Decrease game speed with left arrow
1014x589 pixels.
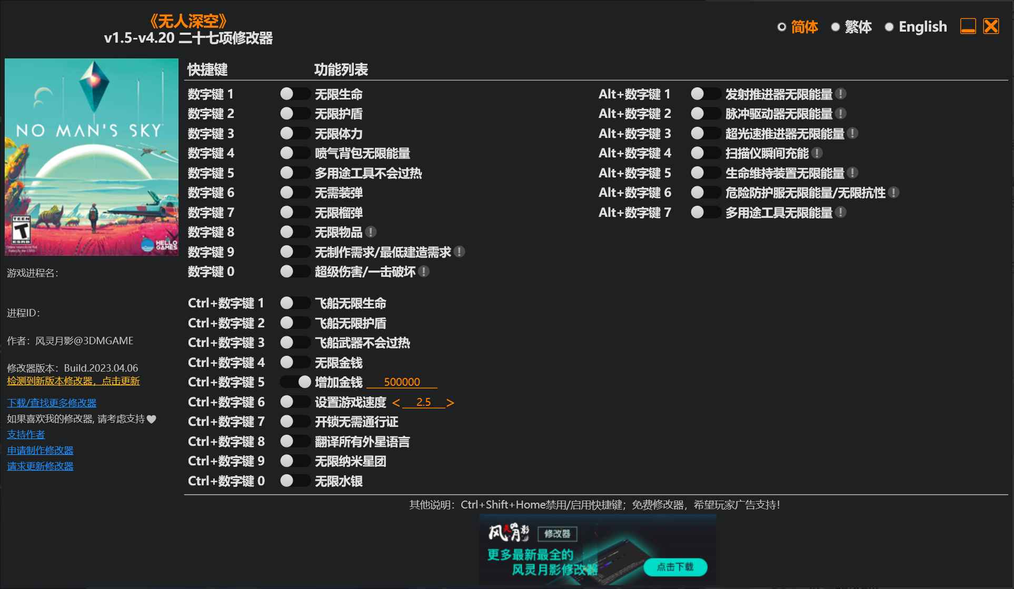[x=396, y=402]
